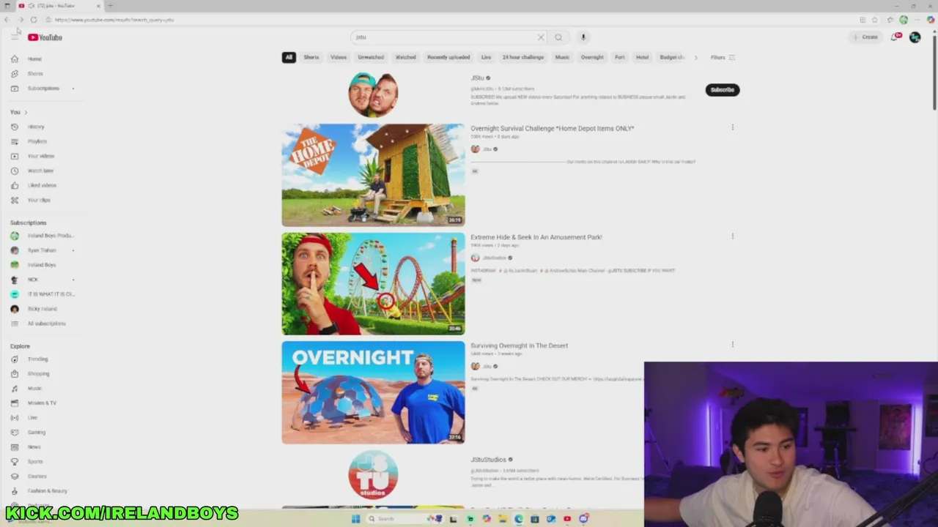Open the Windows Start menu
The width and height of the screenshot is (938, 527).
tap(355, 519)
